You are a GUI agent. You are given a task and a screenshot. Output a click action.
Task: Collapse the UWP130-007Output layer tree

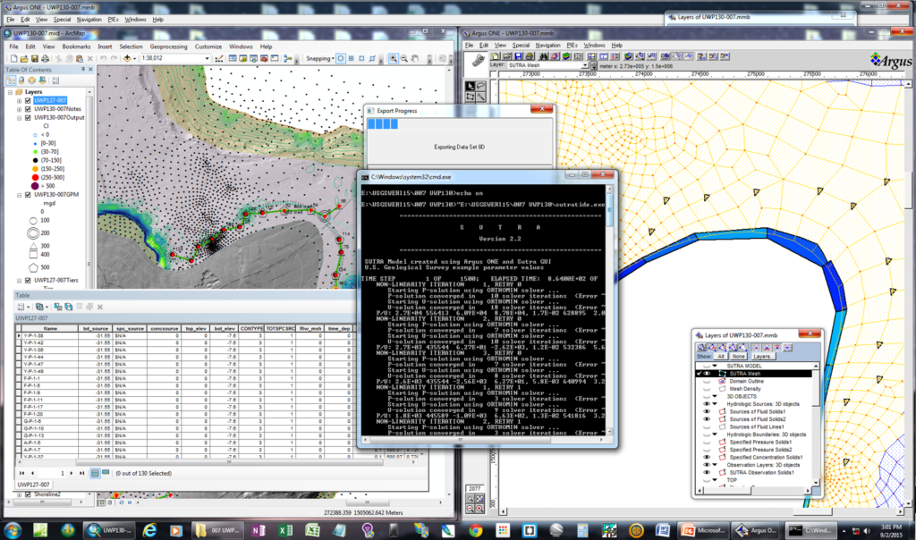(x=20, y=117)
